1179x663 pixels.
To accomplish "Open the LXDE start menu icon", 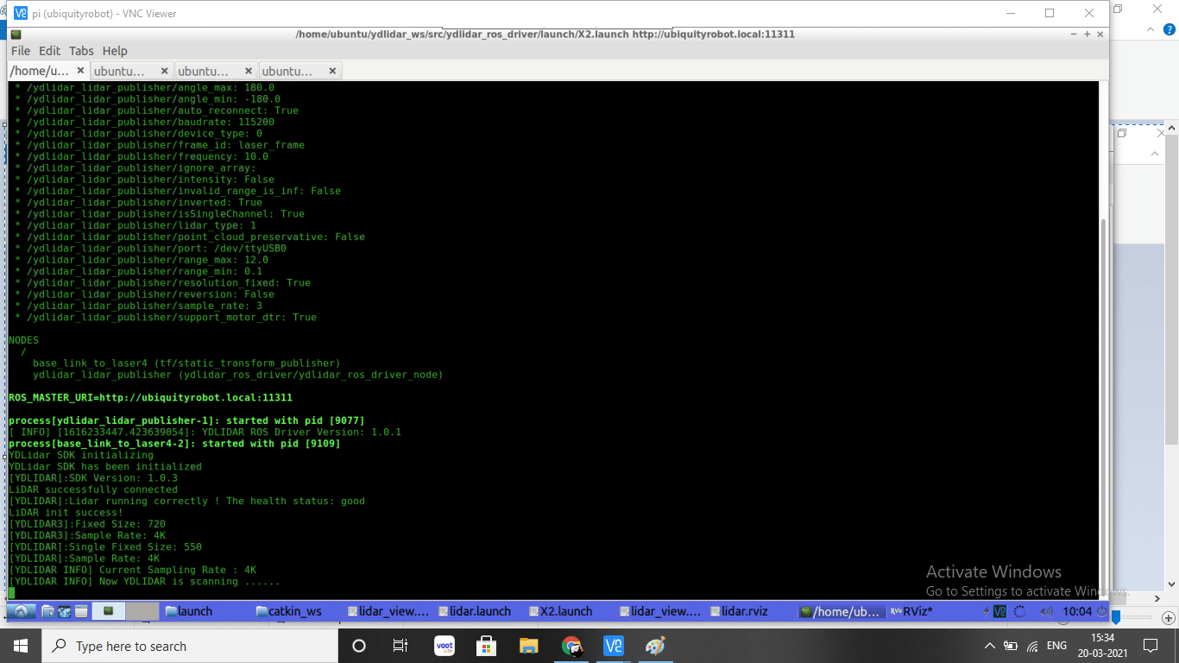I will tap(21, 611).
